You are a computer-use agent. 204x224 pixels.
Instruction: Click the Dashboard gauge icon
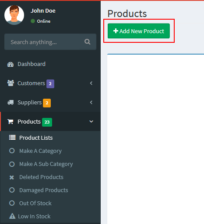pyautogui.click(x=11, y=64)
